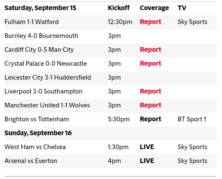Click Sky Sports in the Fulham row

click(193, 22)
